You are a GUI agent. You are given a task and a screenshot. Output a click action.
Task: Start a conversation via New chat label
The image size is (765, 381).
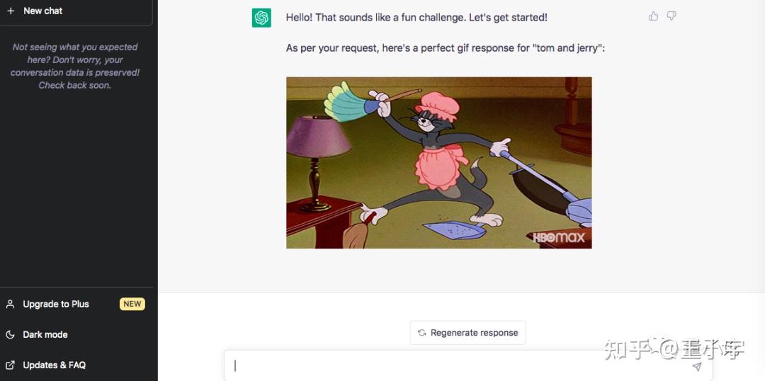tap(43, 11)
